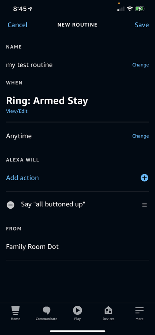The image size is (155, 335).
Task: Change the Anytime schedule
Action: [141, 136]
